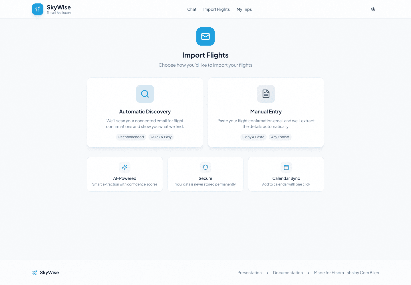Click the Import Flights page heading
The width and height of the screenshot is (411, 285).
coord(205,55)
